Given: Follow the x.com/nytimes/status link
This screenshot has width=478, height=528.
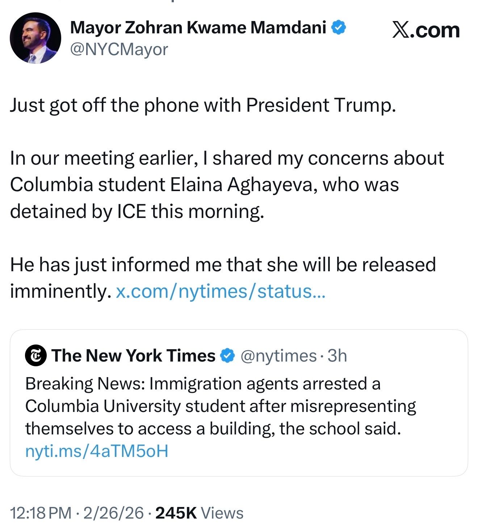Looking at the screenshot, I should [x=220, y=291].
